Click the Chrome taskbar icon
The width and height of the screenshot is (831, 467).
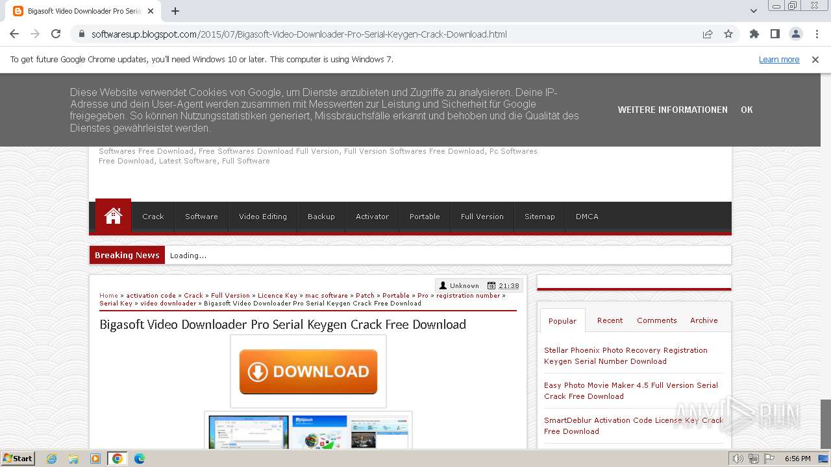tap(118, 459)
